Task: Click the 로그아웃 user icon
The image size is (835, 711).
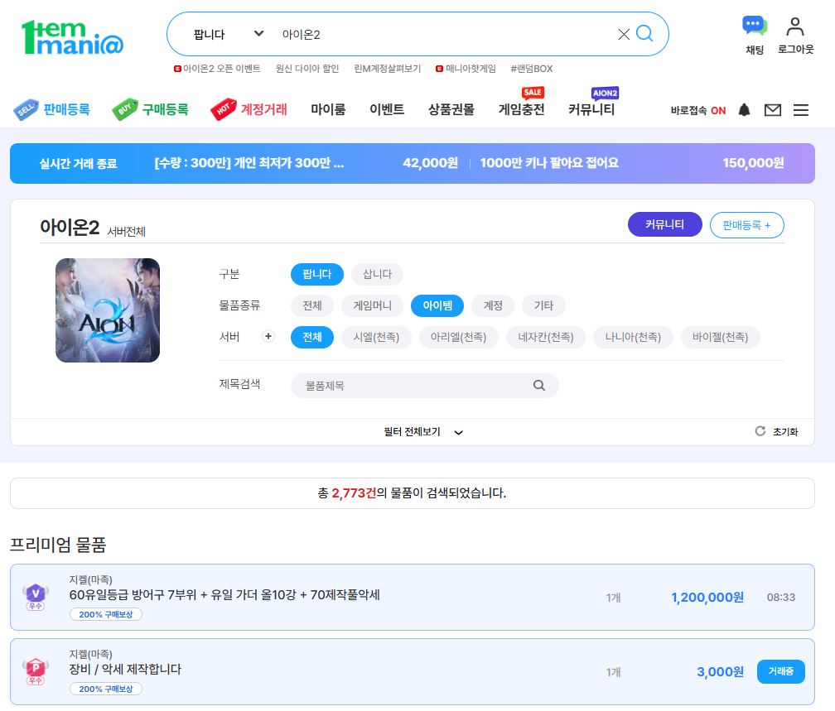Action: [795, 26]
